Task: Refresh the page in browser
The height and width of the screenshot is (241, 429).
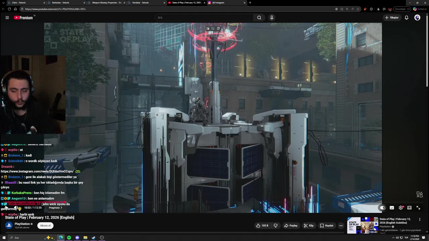Action: [x=9, y=9]
